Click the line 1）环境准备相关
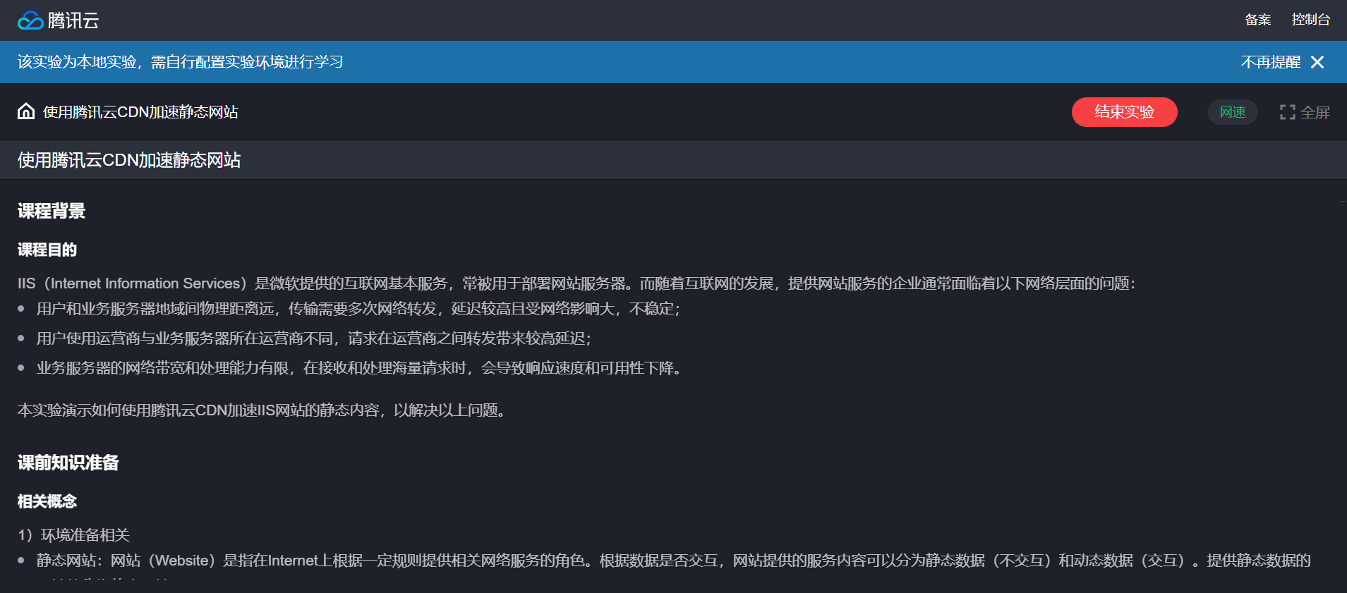1347x593 pixels. coord(74,535)
